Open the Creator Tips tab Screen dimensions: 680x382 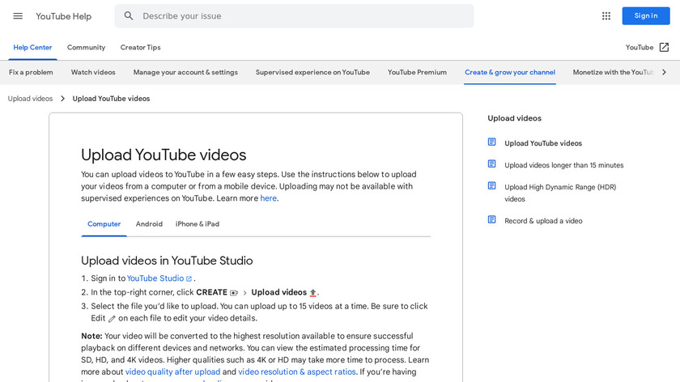[141, 47]
